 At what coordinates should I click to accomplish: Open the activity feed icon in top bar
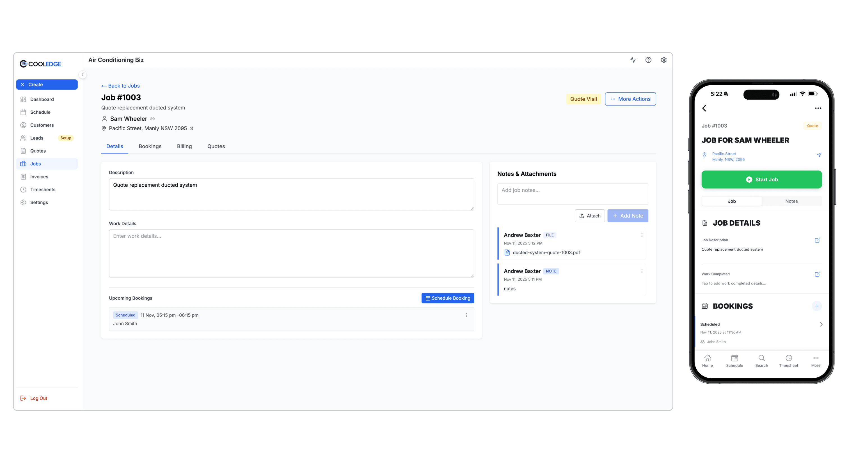tap(633, 60)
